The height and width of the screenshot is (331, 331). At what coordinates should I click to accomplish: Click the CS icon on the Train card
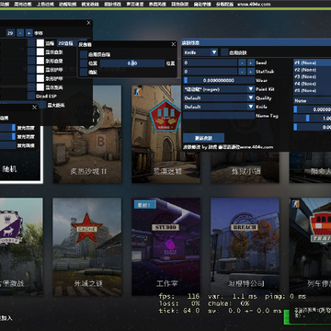(296, 204)
